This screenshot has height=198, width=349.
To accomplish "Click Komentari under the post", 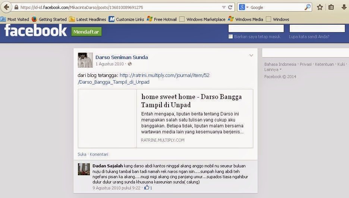I will point(99,154).
